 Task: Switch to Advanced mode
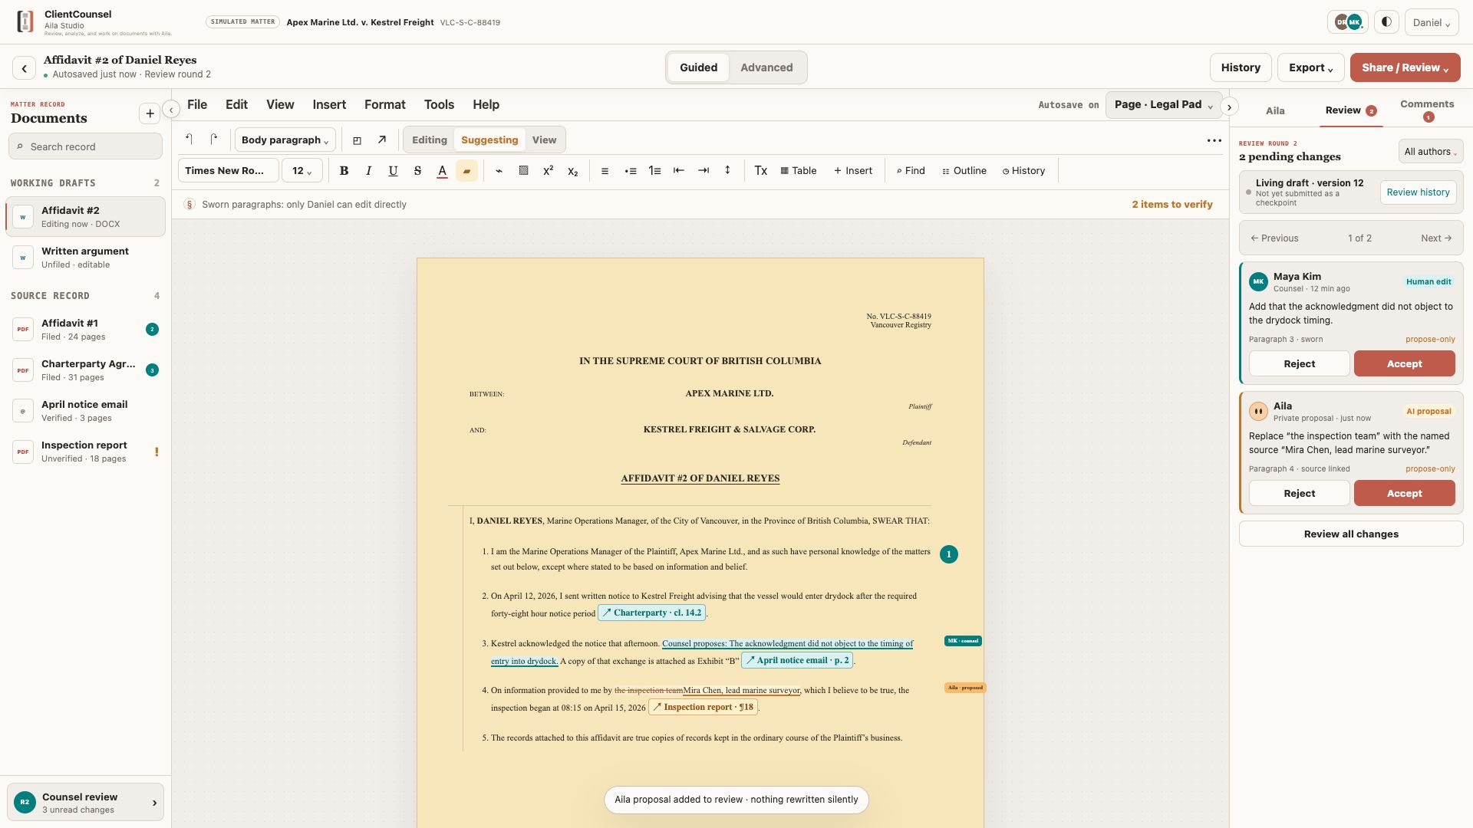(x=766, y=67)
